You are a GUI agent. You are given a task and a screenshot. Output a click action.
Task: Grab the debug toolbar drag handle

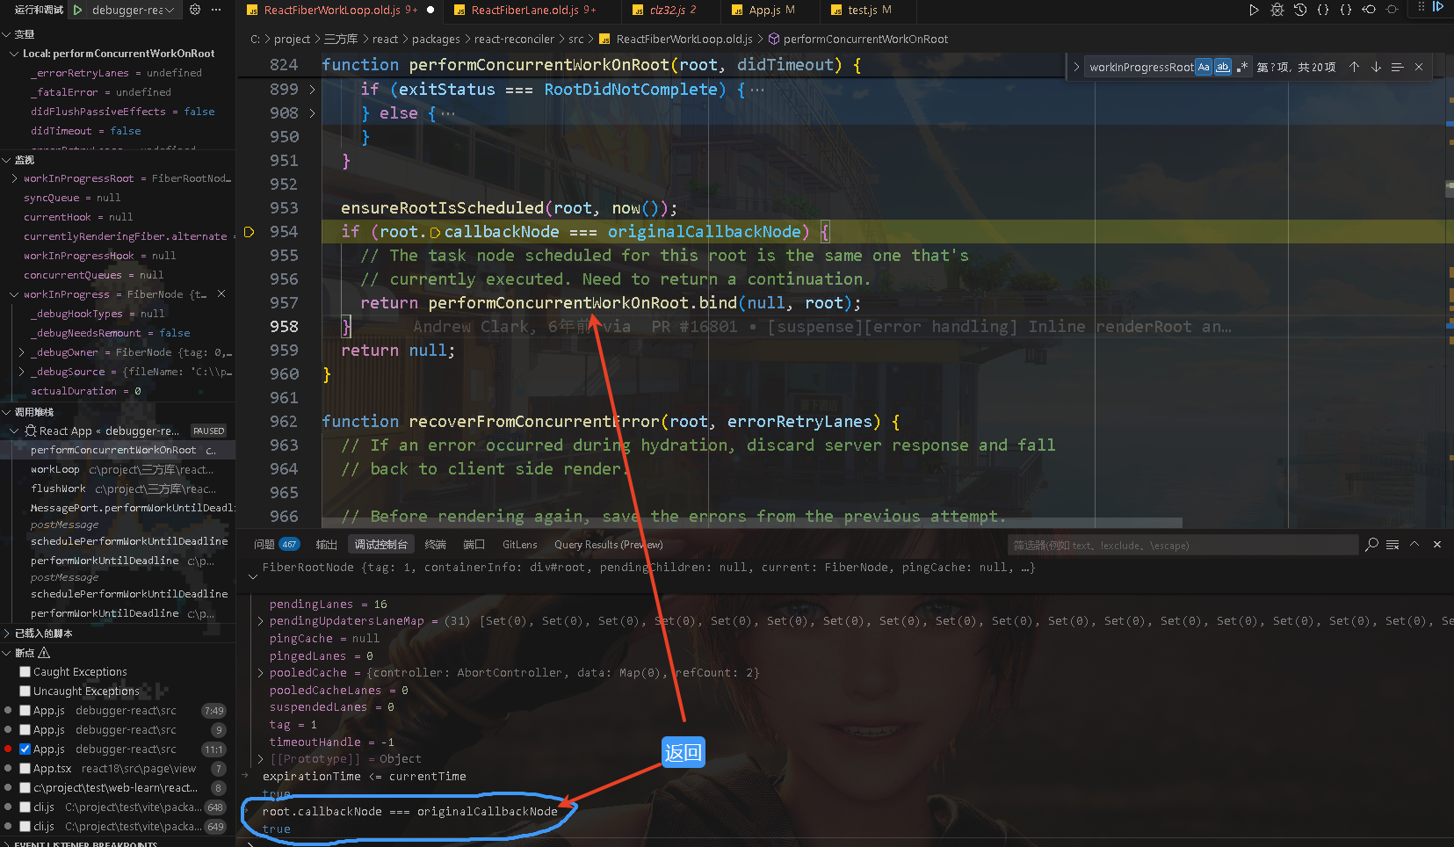[1421, 7]
